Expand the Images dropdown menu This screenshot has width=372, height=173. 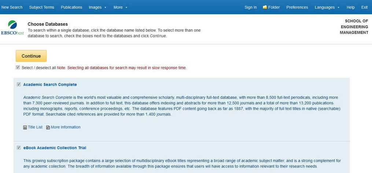coord(97,7)
